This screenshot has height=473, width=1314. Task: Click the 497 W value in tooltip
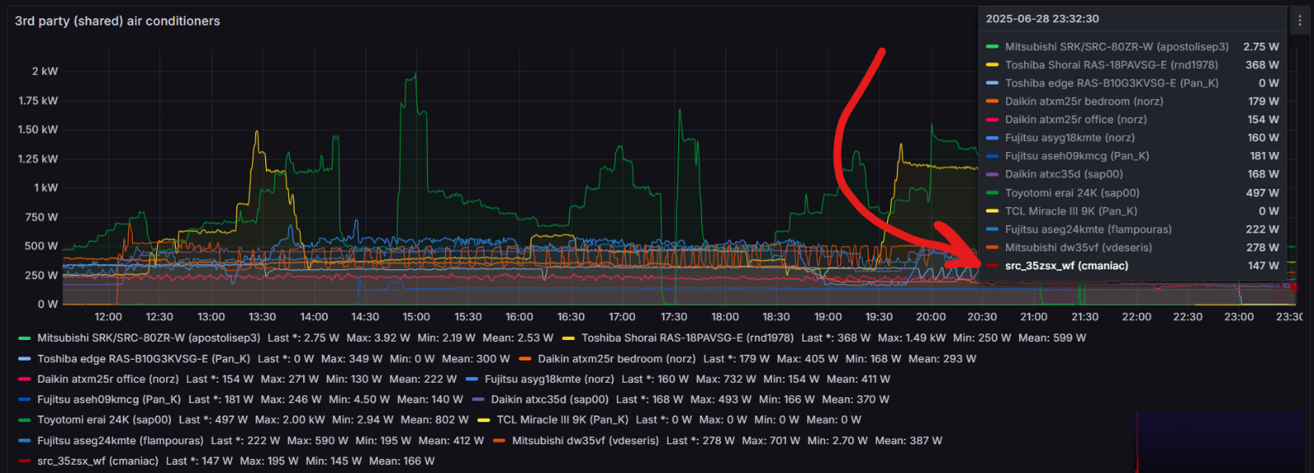coord(1262,193)
